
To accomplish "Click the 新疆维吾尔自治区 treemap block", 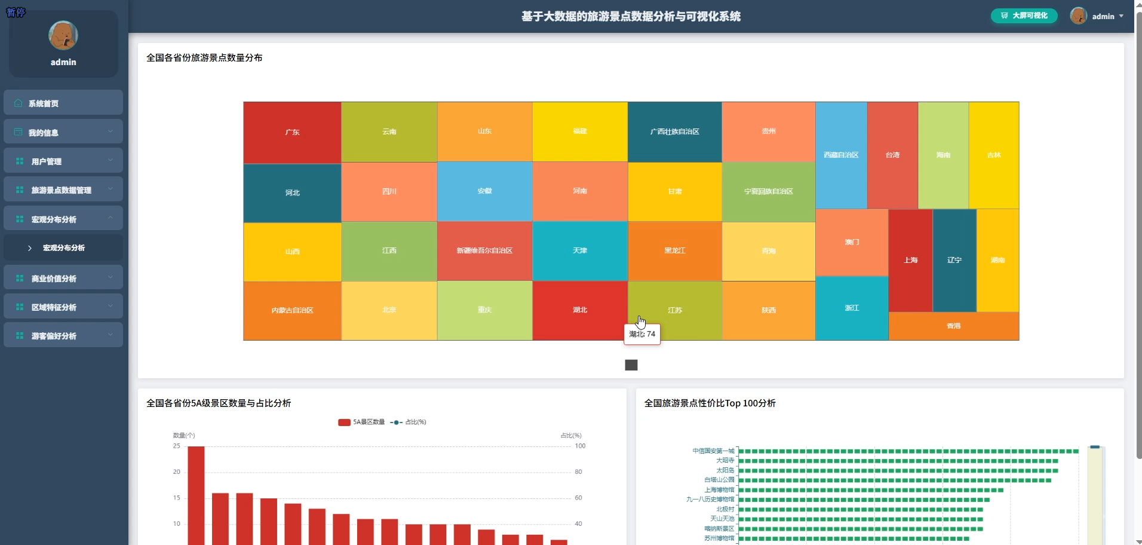I will pos(484,251).
